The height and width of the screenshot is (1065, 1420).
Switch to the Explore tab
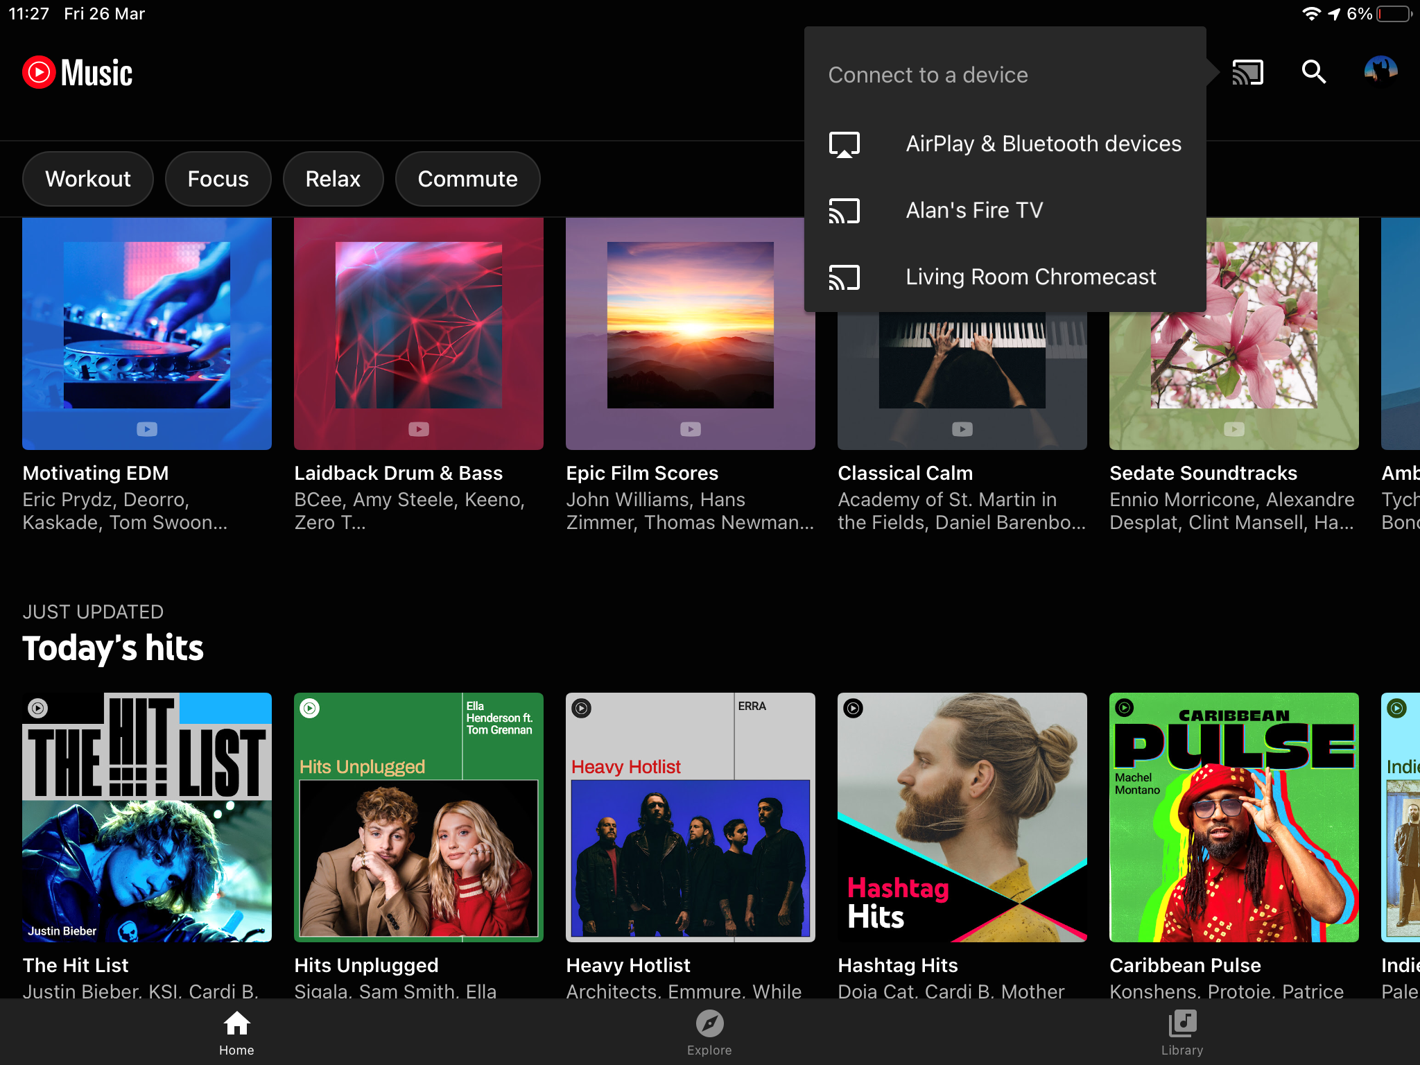click(709, 1033)
